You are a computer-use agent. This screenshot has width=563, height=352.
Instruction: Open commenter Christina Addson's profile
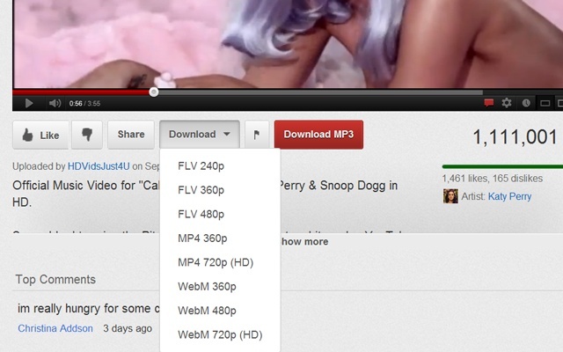(55, 328)
